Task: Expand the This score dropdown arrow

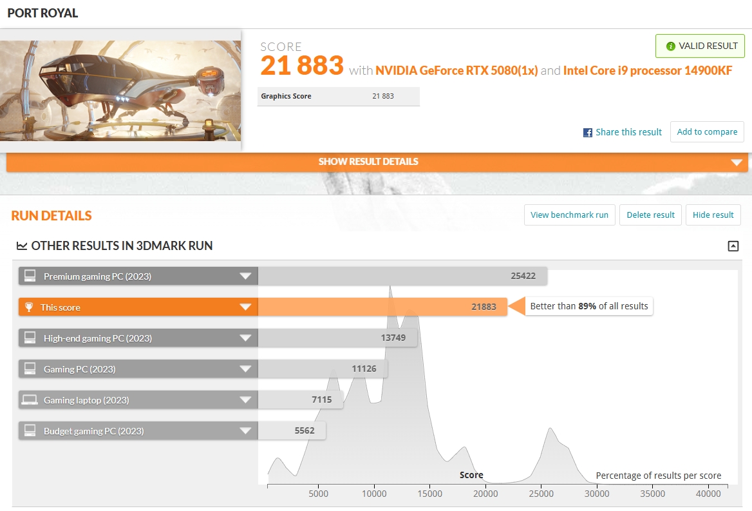Action: [x=245, y=307]
